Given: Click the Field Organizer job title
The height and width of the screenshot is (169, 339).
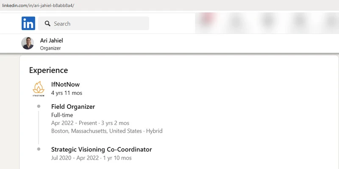Looking at the screenshot, I should click(x=73, y=107).
